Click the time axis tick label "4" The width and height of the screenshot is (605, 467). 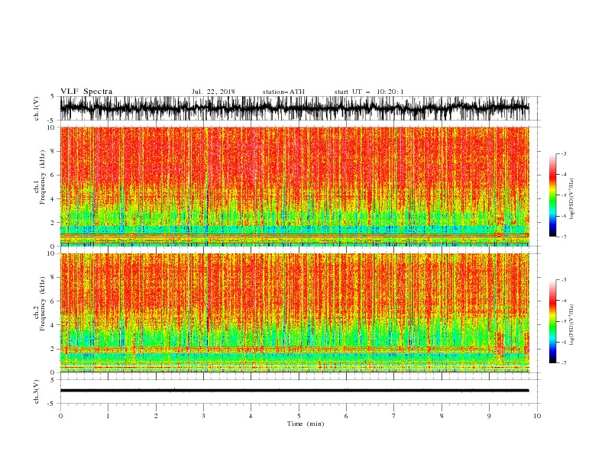click(x=251, y=416)
